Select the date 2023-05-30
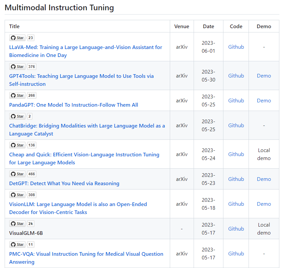Viewport: 282px width, 268px height. pos(209,76)
